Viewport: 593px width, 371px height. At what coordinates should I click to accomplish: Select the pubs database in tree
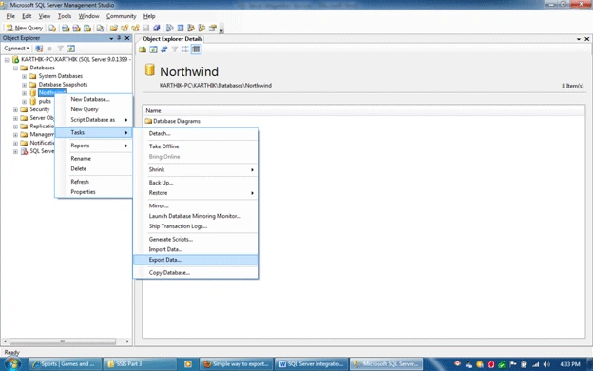[45, 101]
